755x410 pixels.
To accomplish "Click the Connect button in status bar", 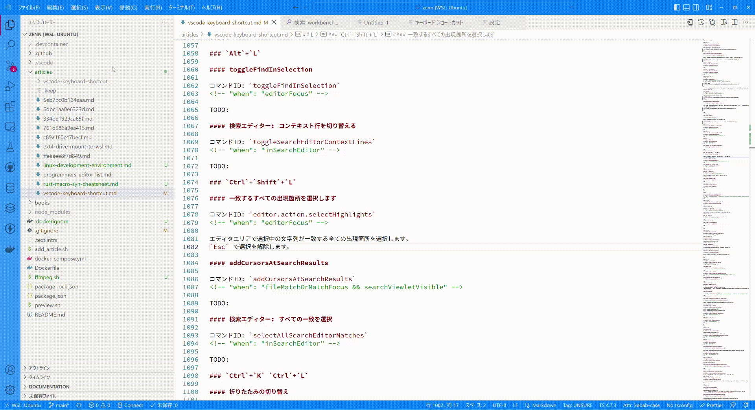I will point(130,405).
